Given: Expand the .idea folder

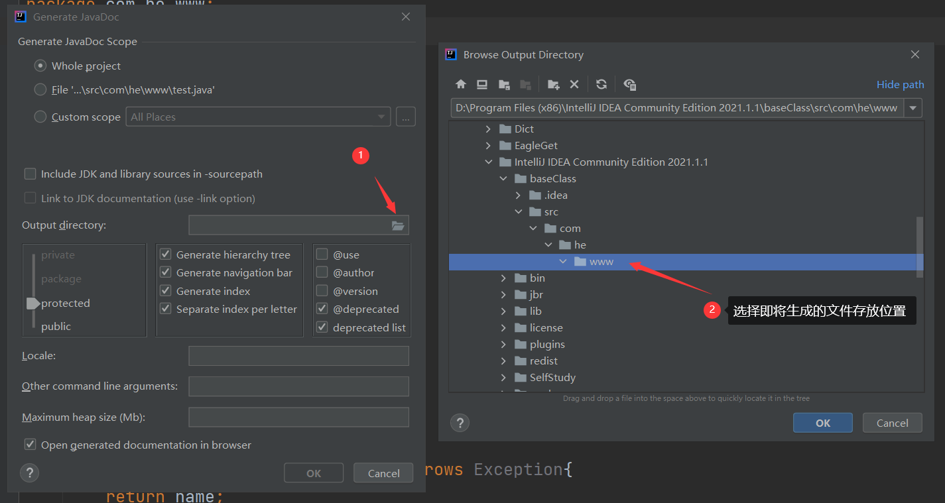Looking at the screenshot, I should (x=519, y=195).
